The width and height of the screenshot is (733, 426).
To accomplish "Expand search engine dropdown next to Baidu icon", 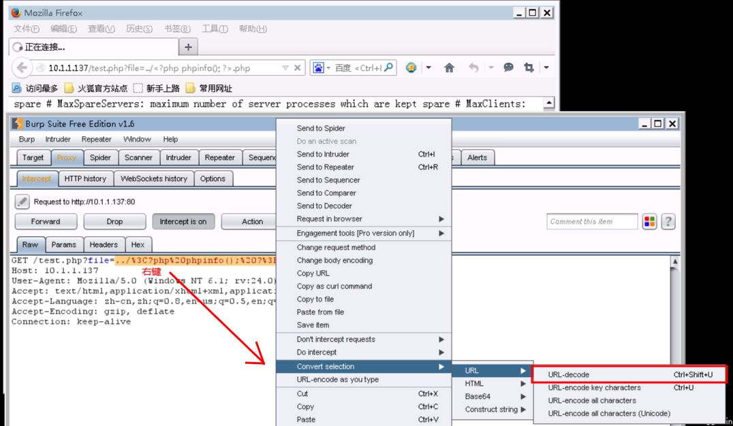I will tap(328, 68).
